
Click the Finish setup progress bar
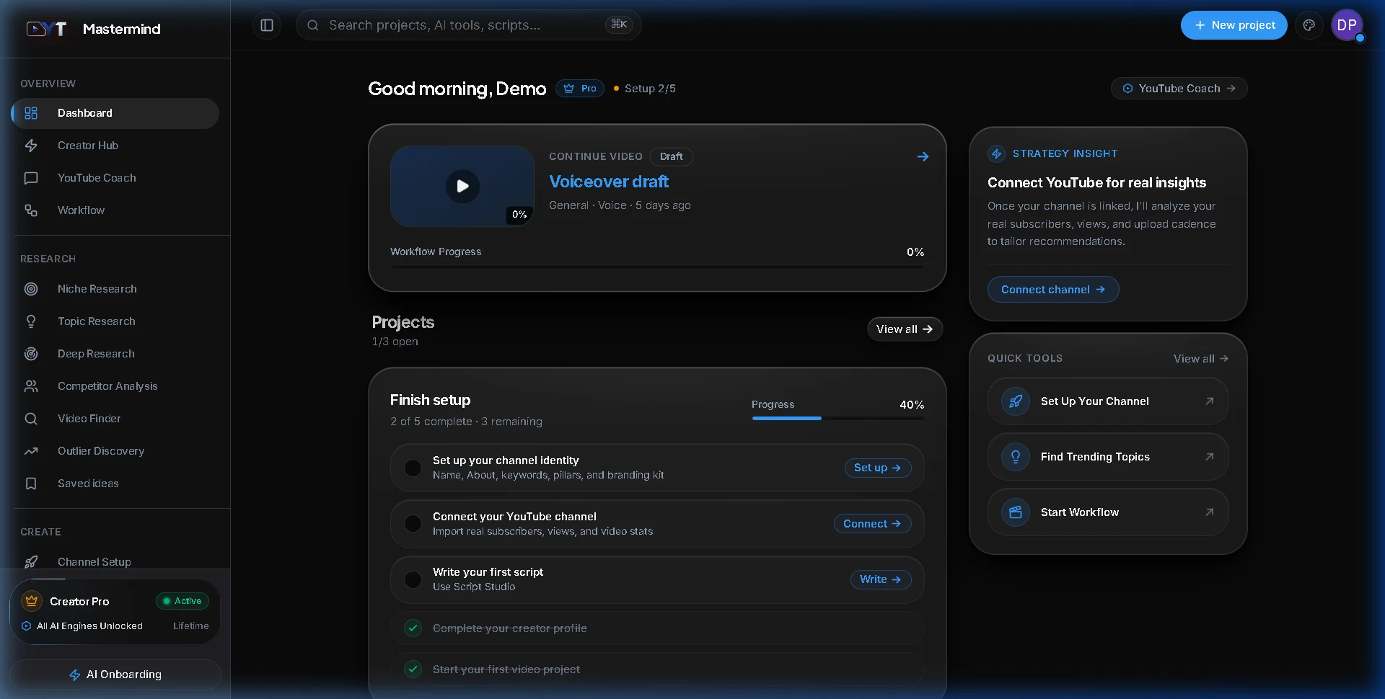pyautogui.click(x=837, y=418)
